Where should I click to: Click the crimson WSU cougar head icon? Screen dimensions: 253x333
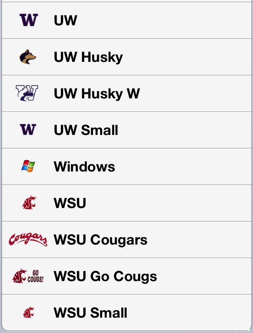point(29,203)
